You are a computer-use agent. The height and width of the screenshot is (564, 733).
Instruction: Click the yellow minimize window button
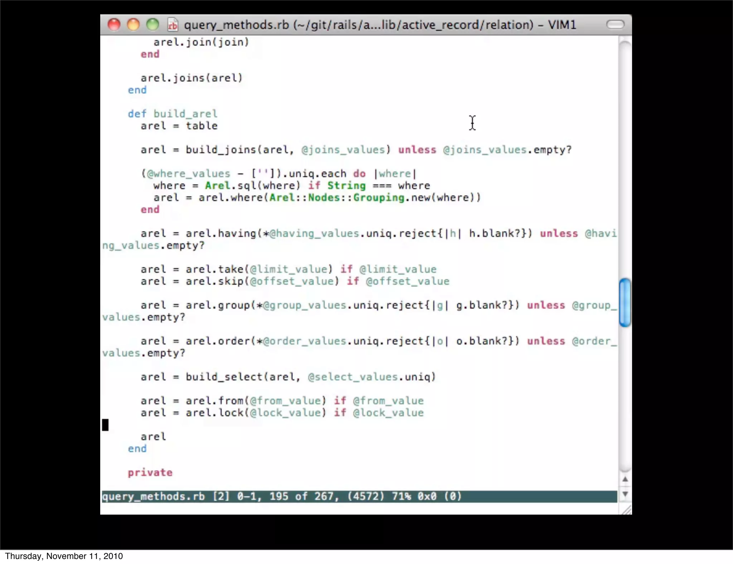tap(133, 25)
